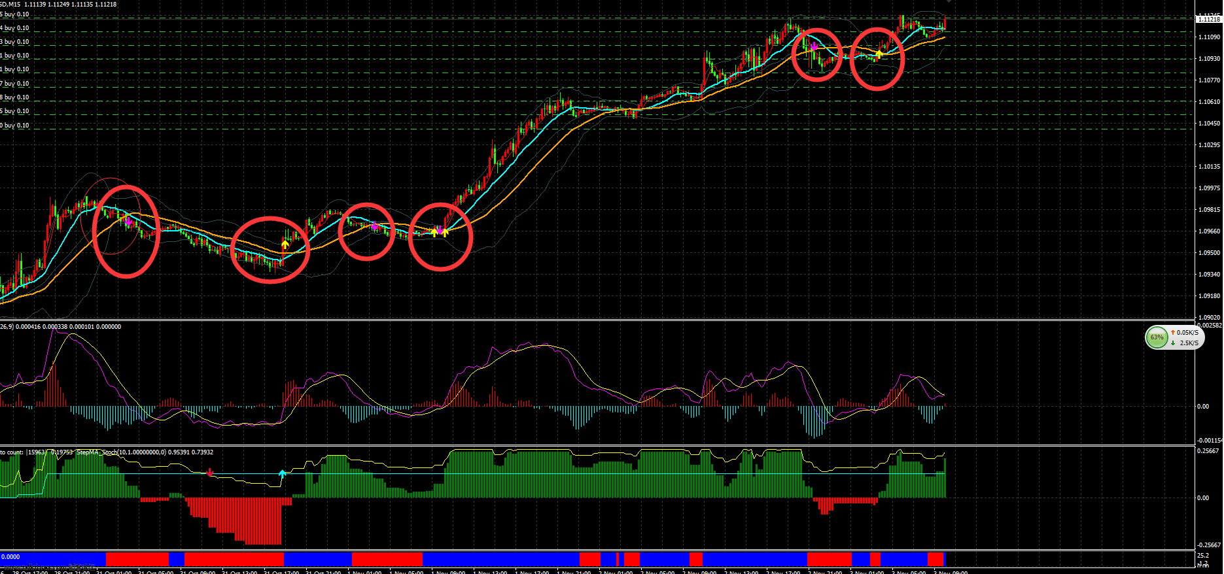Click the 1.09975 price scale value
This screenshot has height=574, width=1224.
(1209, 188)
